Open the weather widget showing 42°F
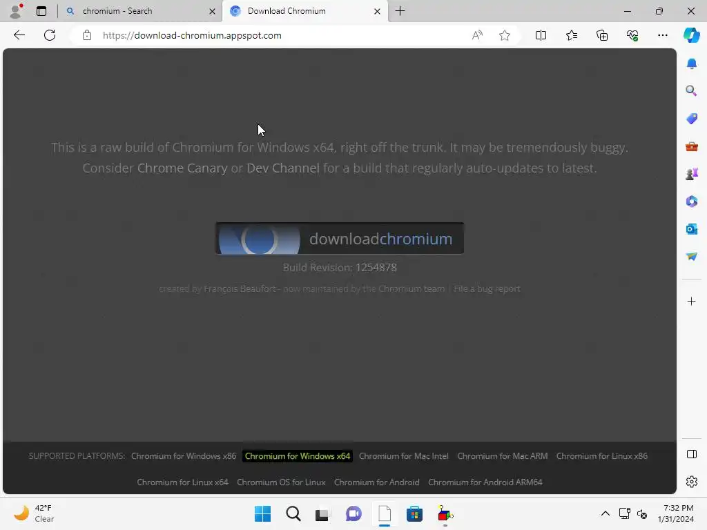 pos(35,513)
